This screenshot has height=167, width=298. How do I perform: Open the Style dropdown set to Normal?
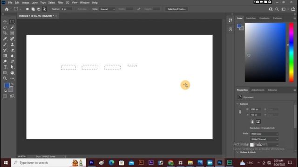tap(108, 9)
